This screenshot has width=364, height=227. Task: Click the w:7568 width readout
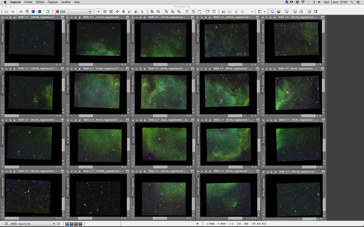pos(211,224)
